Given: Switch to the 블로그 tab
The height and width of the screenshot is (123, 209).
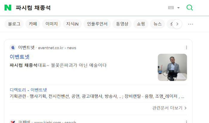Looking at the screenshot, I should click(x=14, y=24).
